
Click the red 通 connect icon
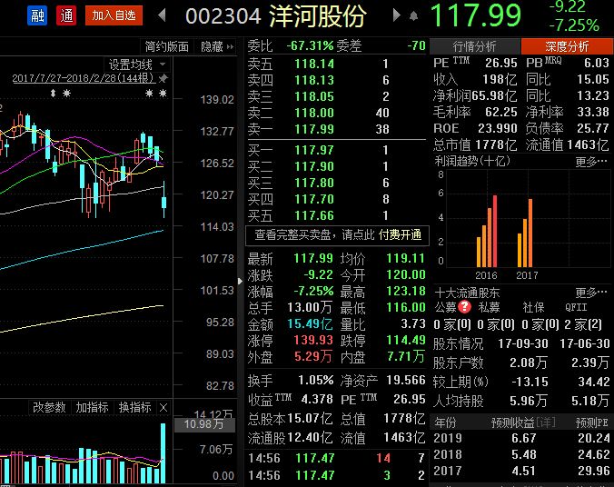tap(66, 15)
